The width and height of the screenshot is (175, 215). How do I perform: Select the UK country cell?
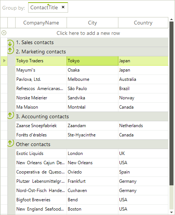pyautogui.click(x=143, y=153)
